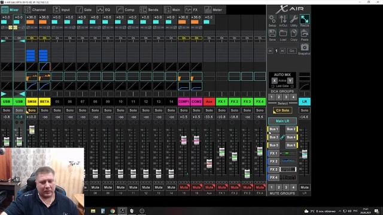Select the FX 1 sends button
383x215 pixels.
(273, 153)
